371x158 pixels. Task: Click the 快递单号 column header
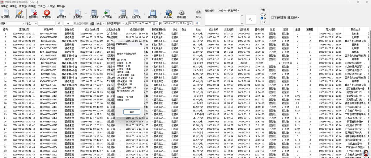49,30
